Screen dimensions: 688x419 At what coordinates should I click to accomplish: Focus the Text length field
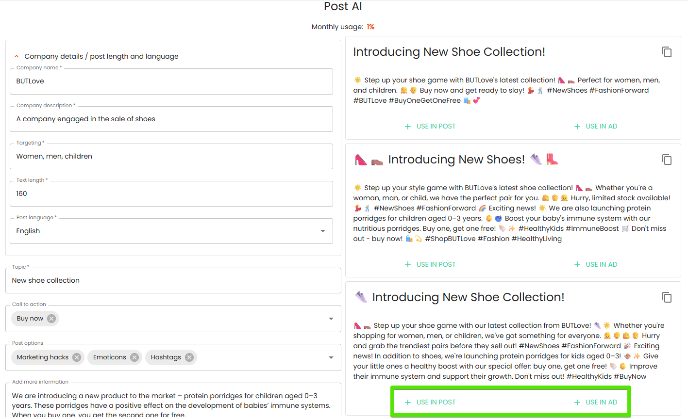tap(171, 193)
